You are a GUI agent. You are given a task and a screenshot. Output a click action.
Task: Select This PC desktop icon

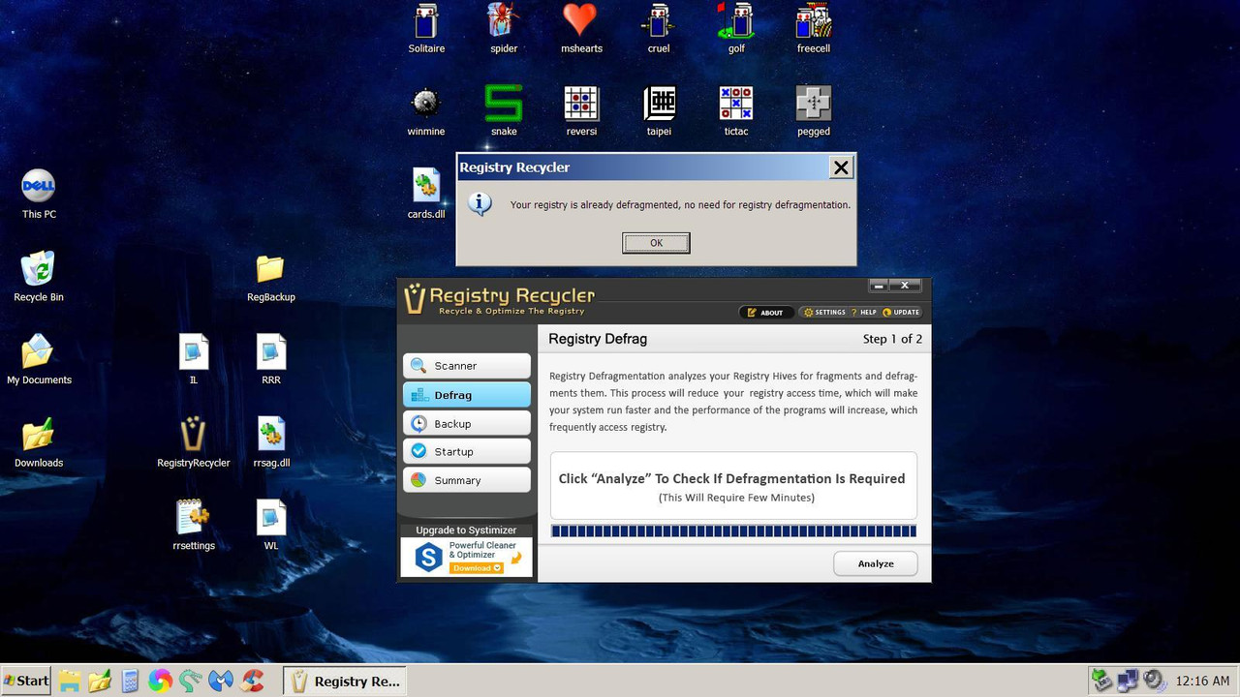click(x=39, y=194)
